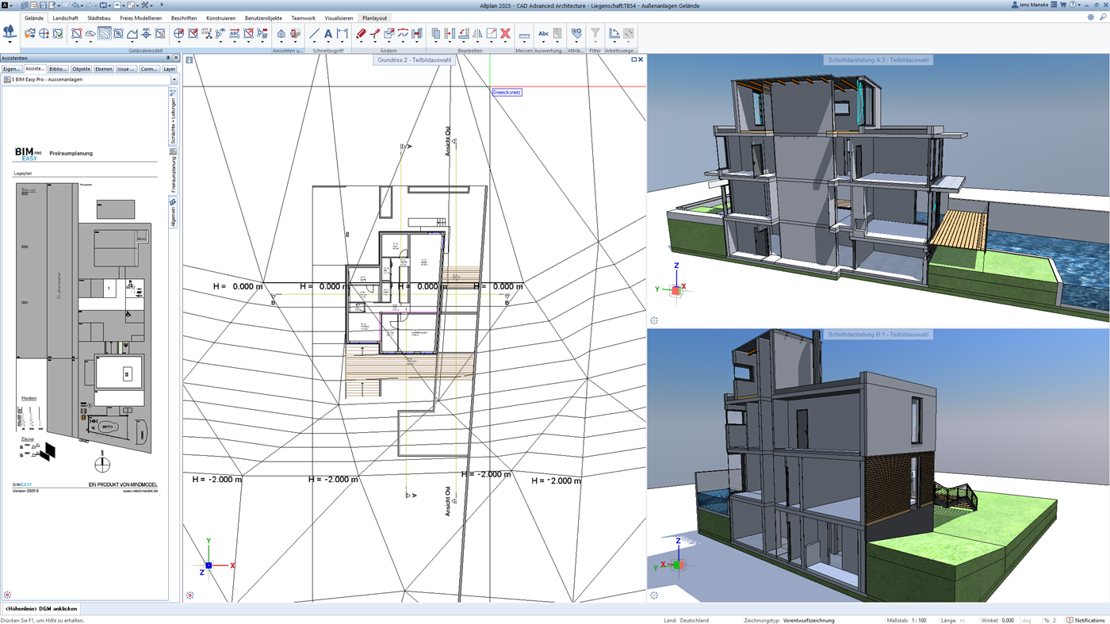Switch to the Layer palette tab
Viewport: 1110px width, 624px height.
[170, 69]
